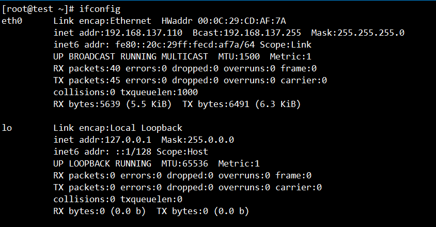Click the [root@test ~]# shell prompt
The image size is (436, 227).
click(x=38, y=9)
